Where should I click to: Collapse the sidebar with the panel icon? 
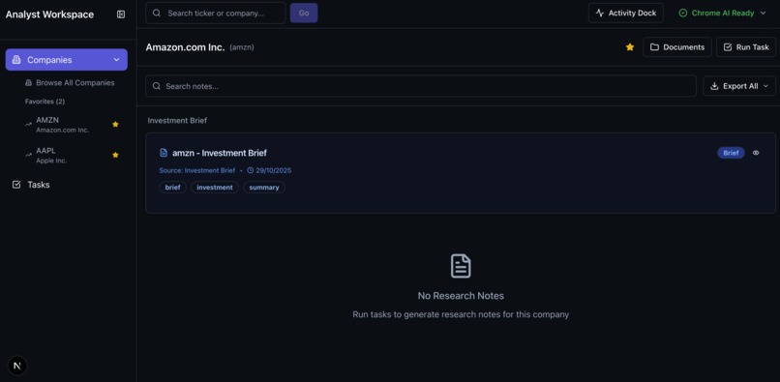121,15
